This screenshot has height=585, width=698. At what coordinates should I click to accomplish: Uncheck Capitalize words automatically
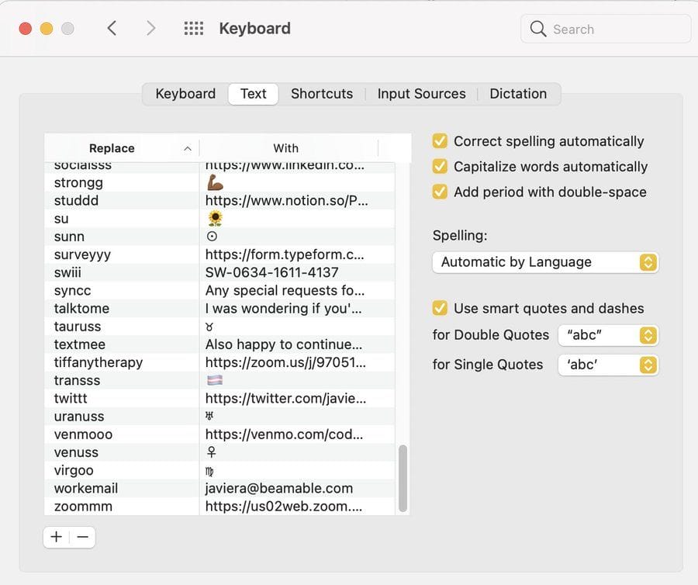[x=440, y=167]
